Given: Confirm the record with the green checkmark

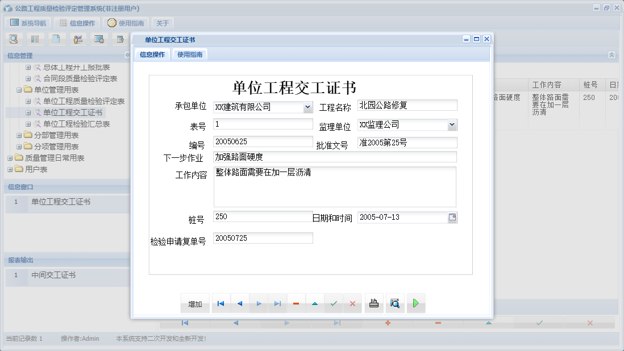Looking at the screenshot, I should (334, 303).
